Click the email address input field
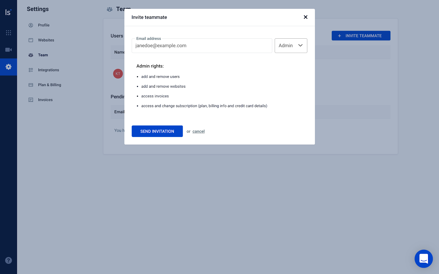The image size is (439, 274). click(x=202, y=45)
